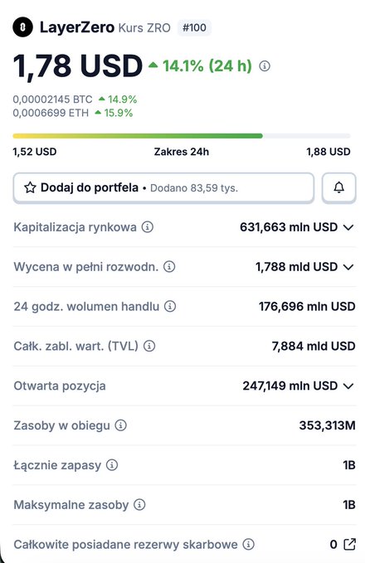Click the 1,78 USD price value
Image resolution: width=365 pixels, height=563 pixels.
(78, 66)
